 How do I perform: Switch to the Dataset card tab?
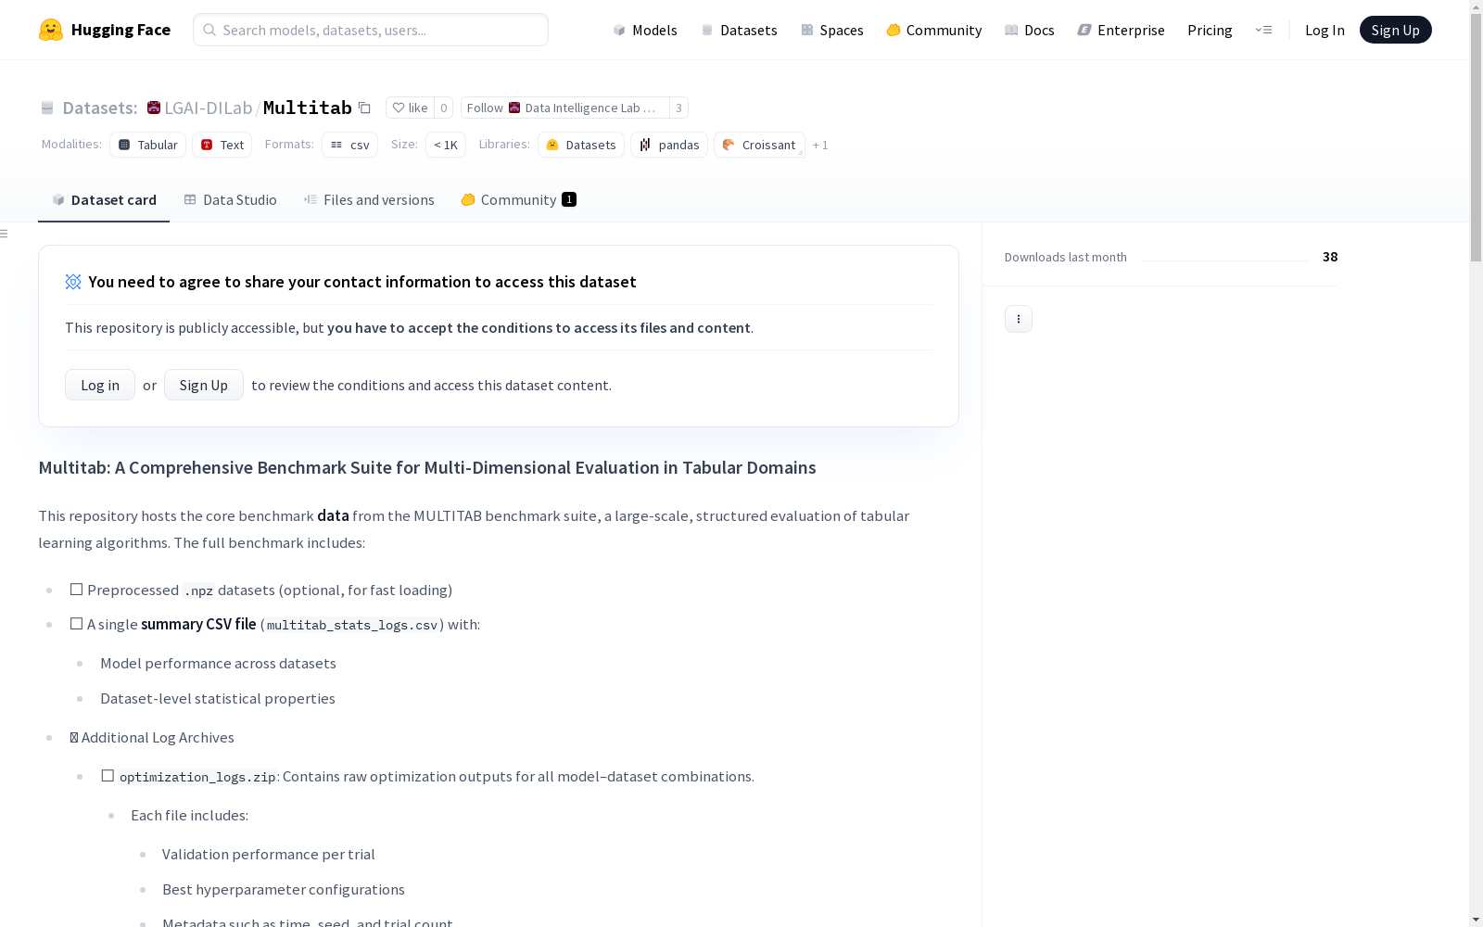click(x=104, y=199)
